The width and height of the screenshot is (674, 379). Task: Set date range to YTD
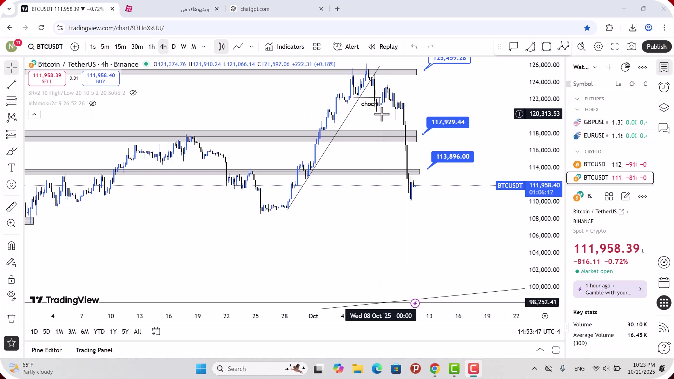[99, 332]
